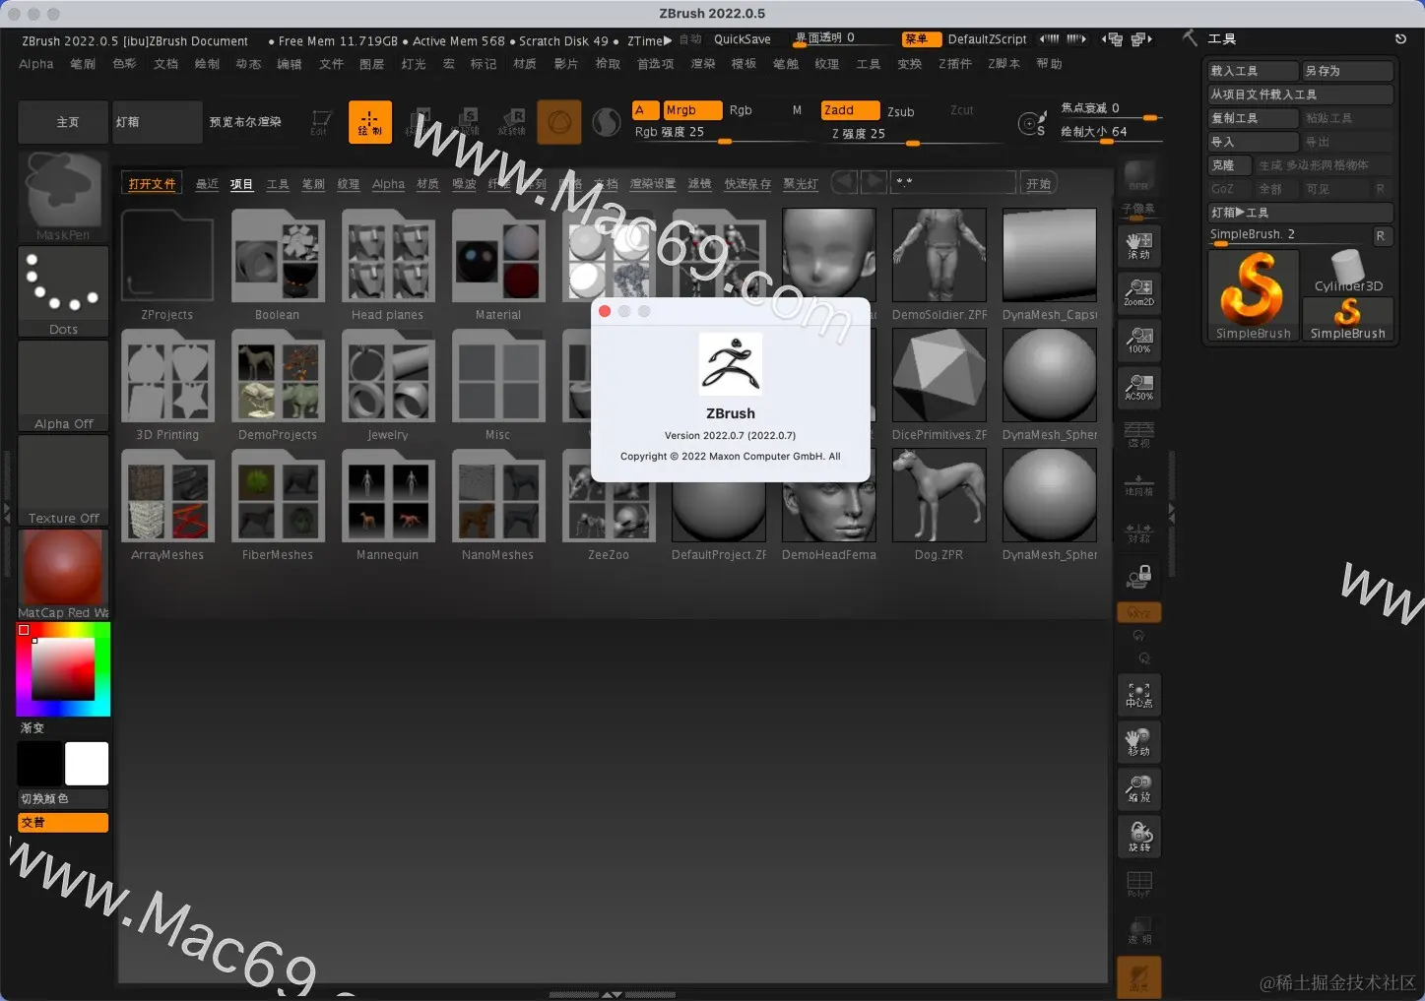This screenshot has width=1425, height=1001.
Task: Click the 克隆 clone button
Action: [x=1229, y=165]
